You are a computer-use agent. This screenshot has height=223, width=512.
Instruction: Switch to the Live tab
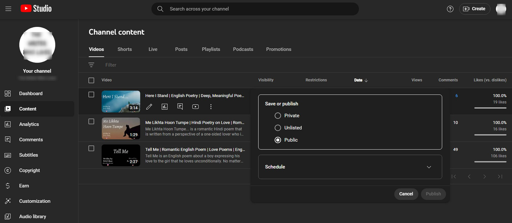[153, 49]
